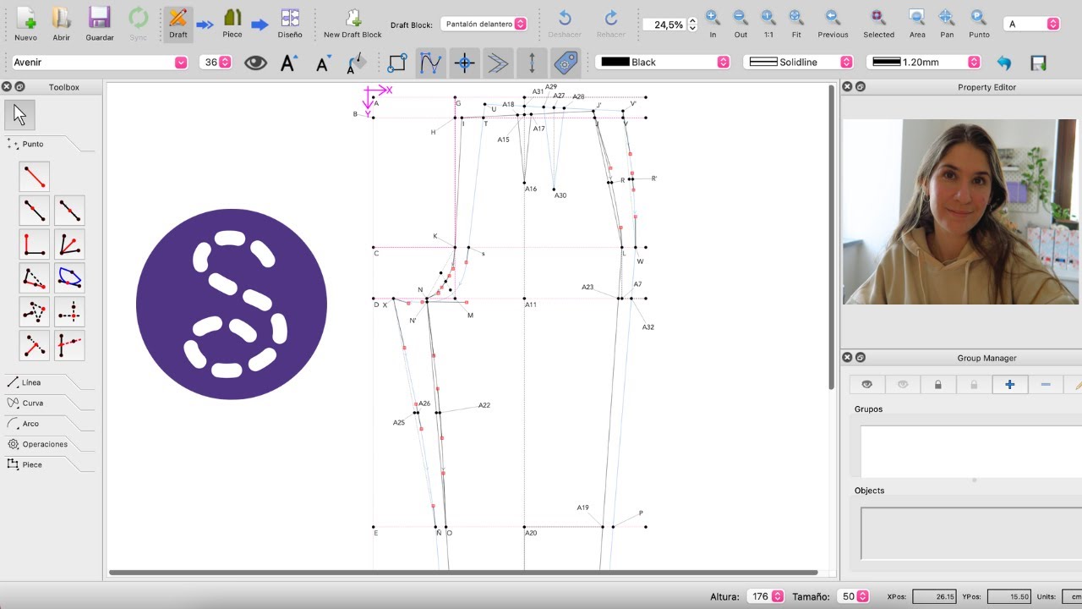
Task: Lock all groups in Group Manager
Action: tap(937, 384)
